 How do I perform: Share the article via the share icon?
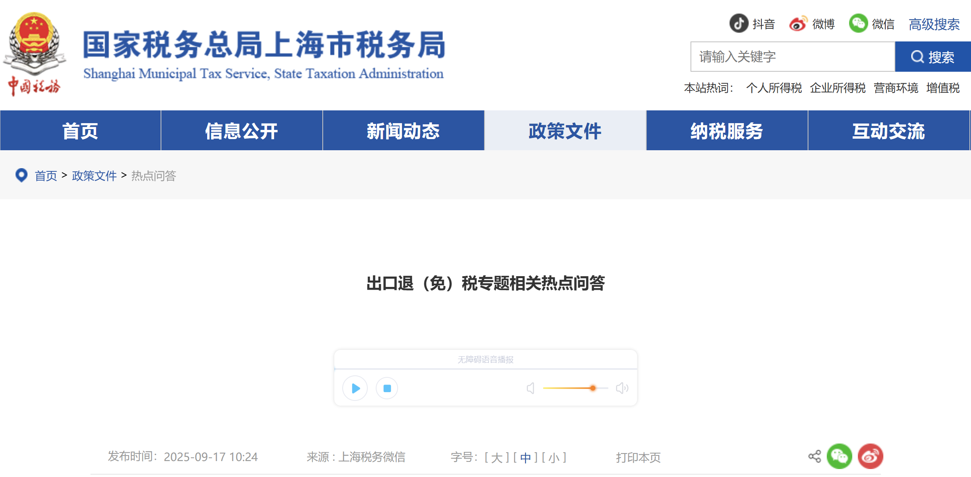coord(815,456)
